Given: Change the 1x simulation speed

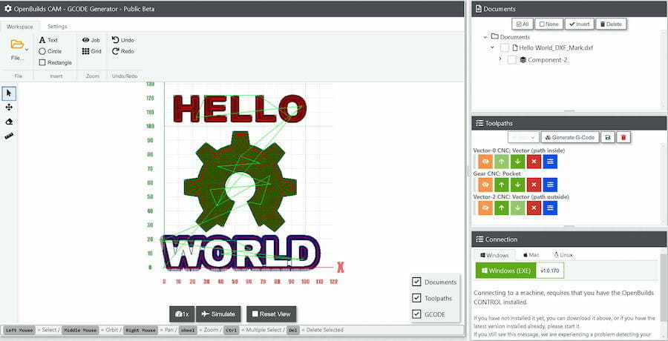Looking at the screenshot, I should pos(182,314).
